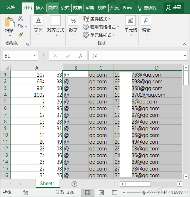This screenshot has width=190, height=197.
Task: Open the Name Box dropdown arrow
Action: tap(35, 55)
